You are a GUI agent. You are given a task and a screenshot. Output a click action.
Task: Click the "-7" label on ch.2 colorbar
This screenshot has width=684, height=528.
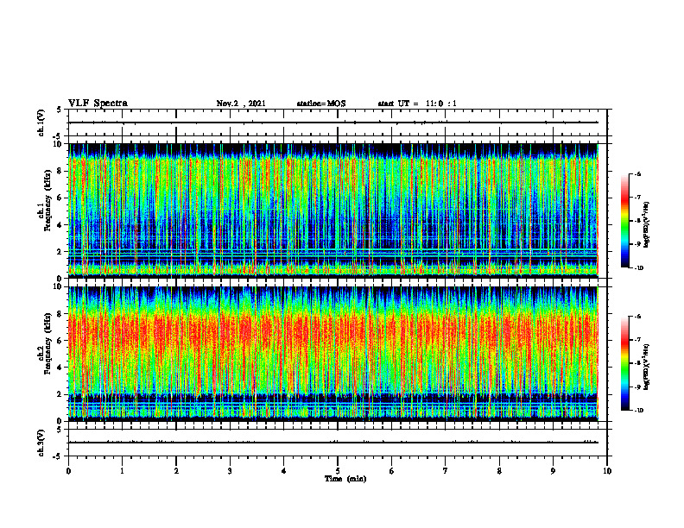pyautogui.click(x=638, y=340)
